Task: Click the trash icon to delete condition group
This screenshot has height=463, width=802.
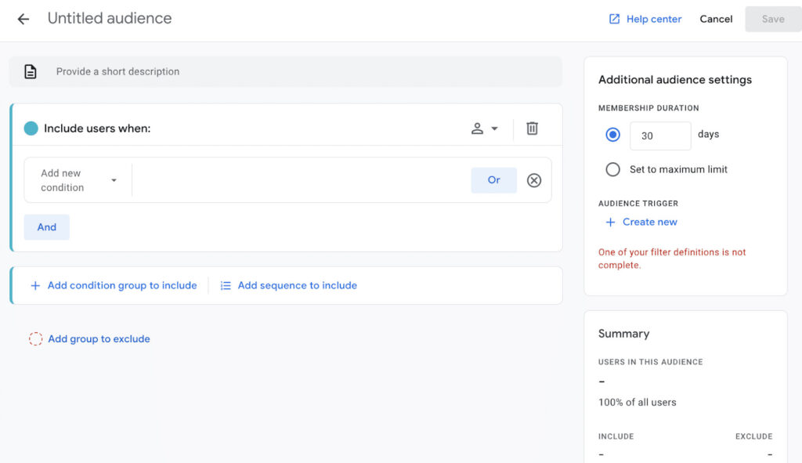Action: pos(532,128)
